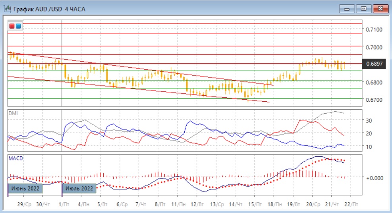
Task: Click the current price label 0.6897
Action: click(375, 64)
